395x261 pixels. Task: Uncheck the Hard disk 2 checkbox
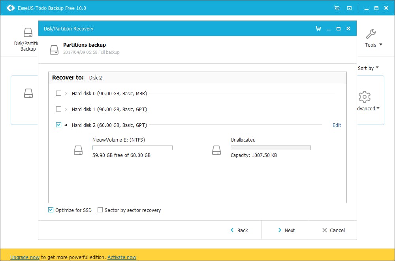click(58, 125)
